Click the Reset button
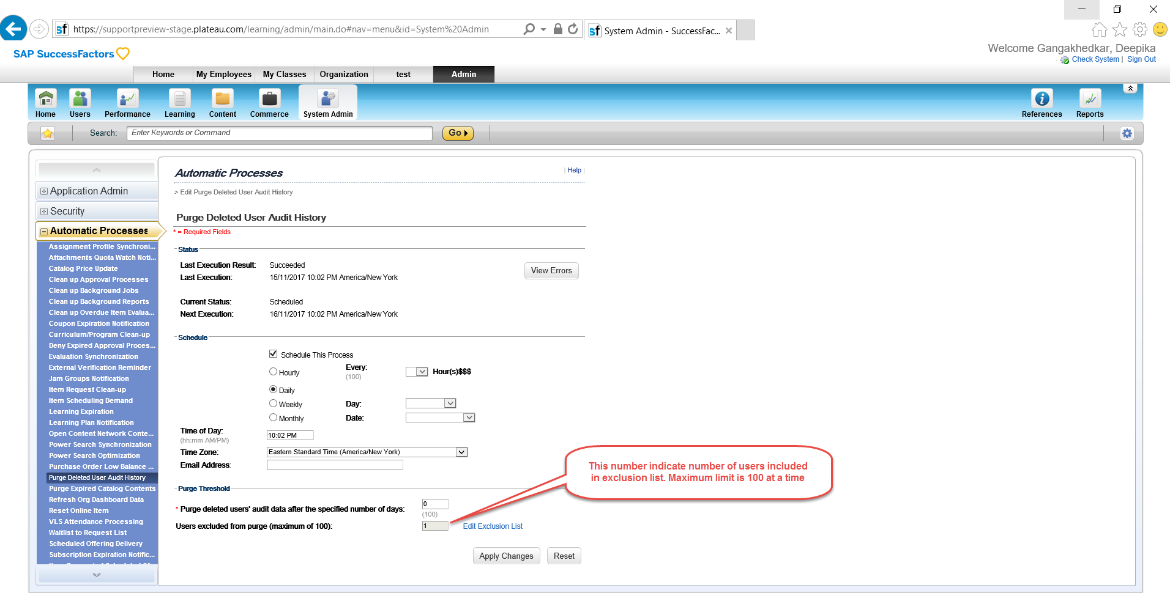This screenshot has width=1170, height=593. [x=564, y=556]
